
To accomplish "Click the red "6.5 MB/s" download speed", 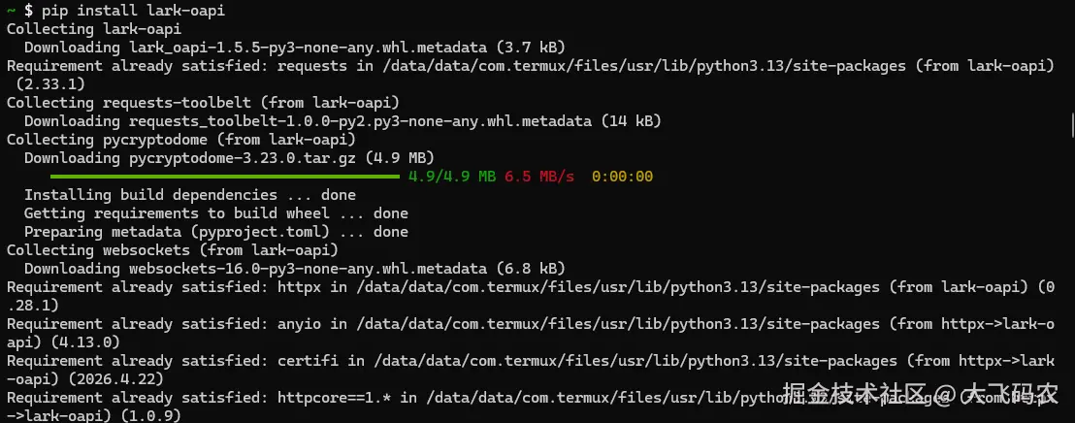I will 539,177.
